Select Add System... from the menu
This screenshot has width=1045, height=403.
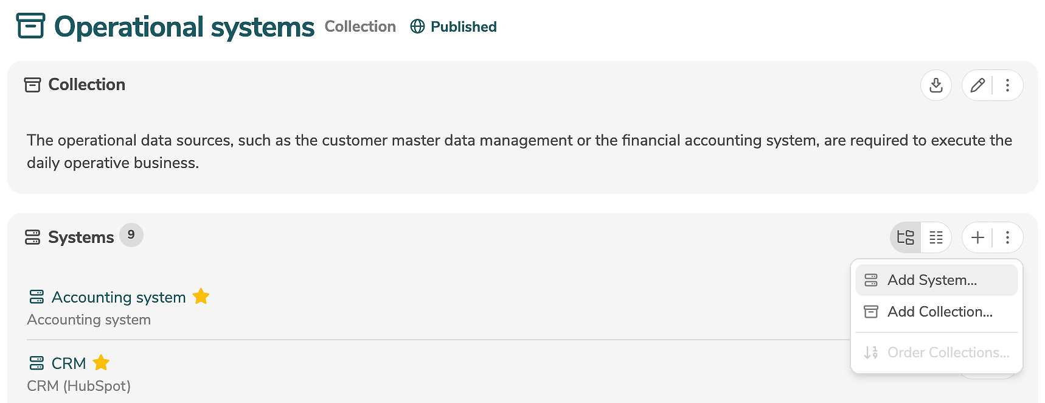point(932,280)
